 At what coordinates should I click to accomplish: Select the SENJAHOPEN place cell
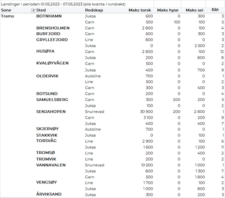tap(51, 112)
